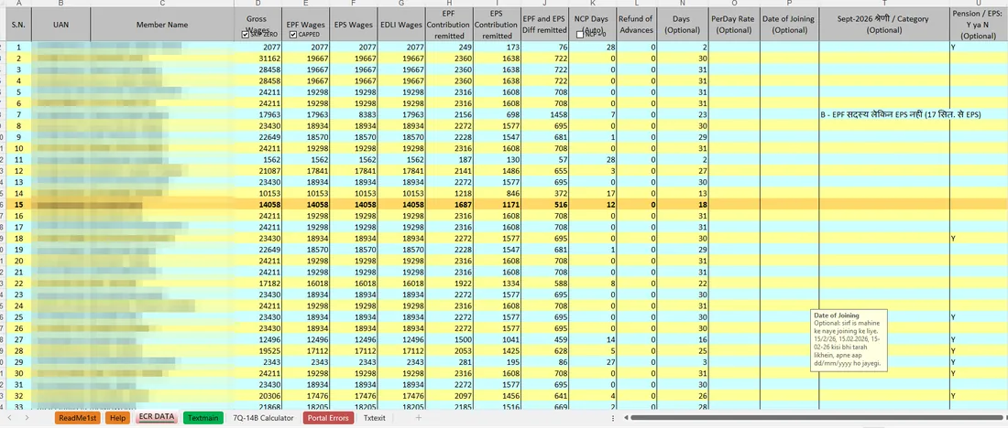Click the EDLI Wages header cell
The width and height of the screenshot is (1008, 428).
401,25
